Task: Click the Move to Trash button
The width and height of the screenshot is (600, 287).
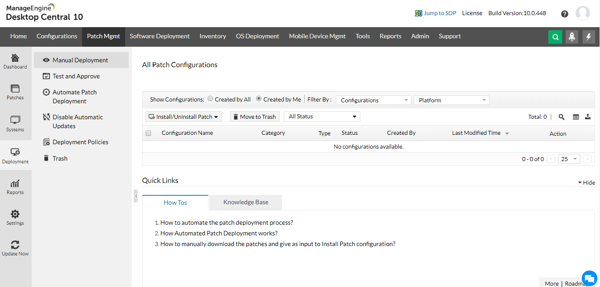Action: tap(254, 117)
